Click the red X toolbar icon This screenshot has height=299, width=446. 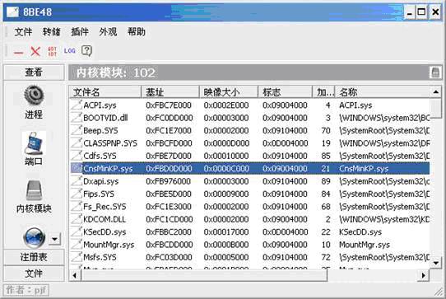point(35,52)
